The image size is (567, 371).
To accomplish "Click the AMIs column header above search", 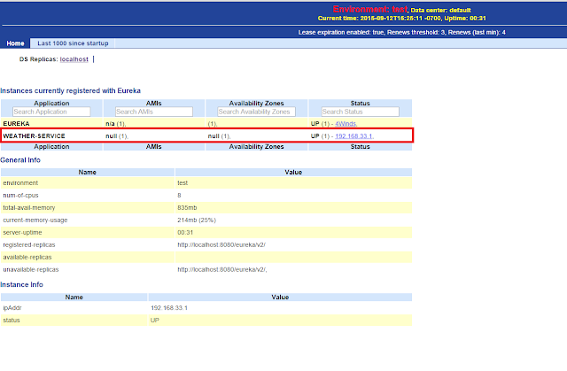I will (x=153, y=104).
